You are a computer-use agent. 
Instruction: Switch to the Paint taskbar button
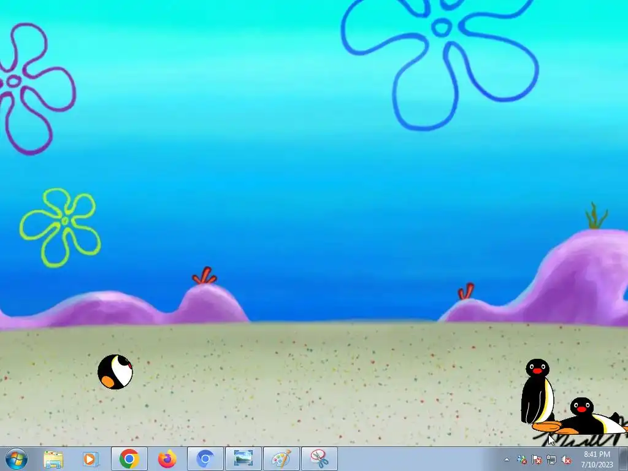281,459
